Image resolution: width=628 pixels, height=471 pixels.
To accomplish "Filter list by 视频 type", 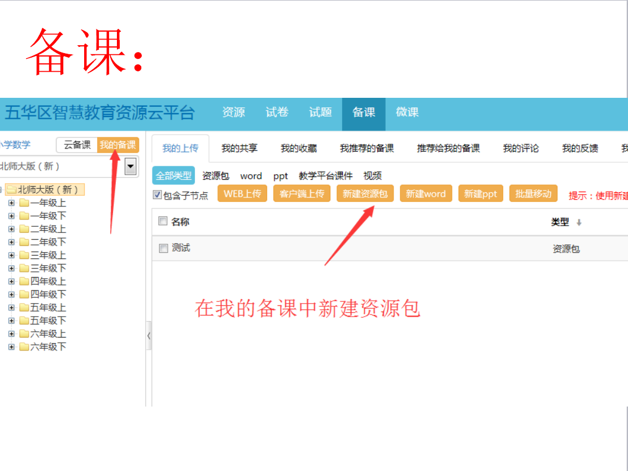I will 373,176.
